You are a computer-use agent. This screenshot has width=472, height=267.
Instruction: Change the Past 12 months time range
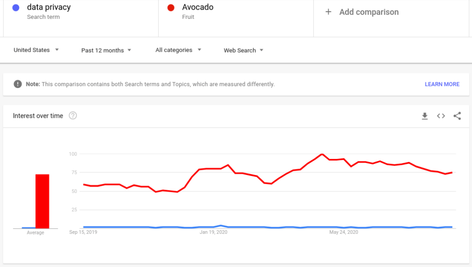(106, 50)
